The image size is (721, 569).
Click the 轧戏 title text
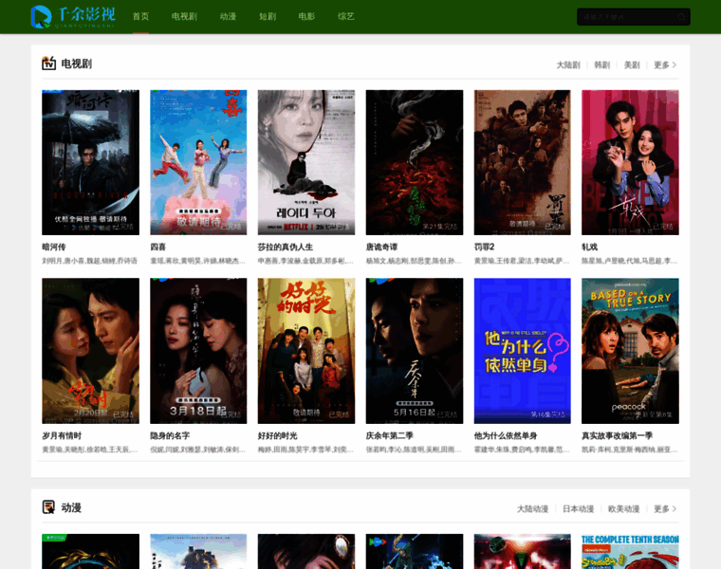[x=589, y=248]
